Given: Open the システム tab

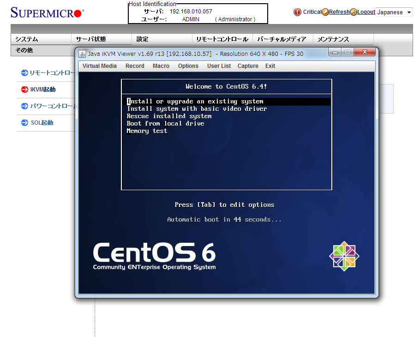Looking at the screenshot, I should pos(41,39).
